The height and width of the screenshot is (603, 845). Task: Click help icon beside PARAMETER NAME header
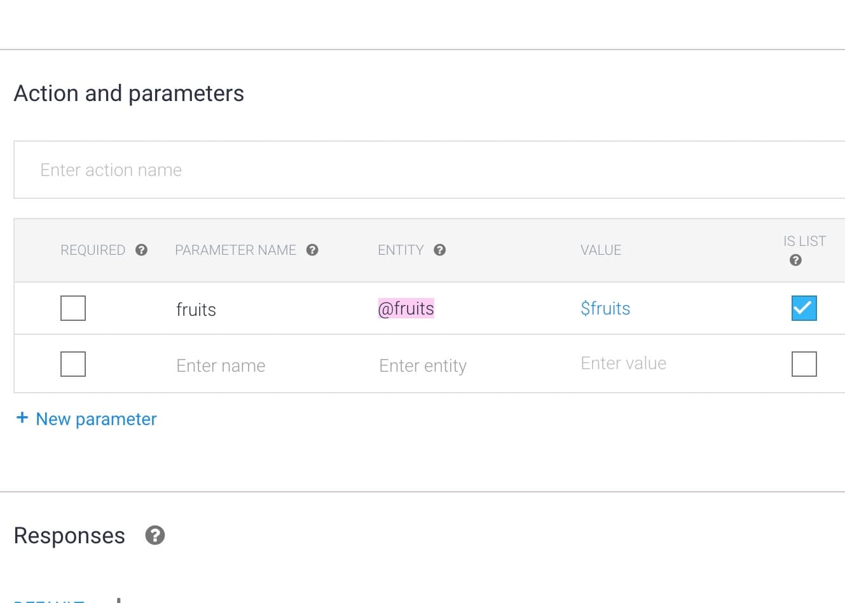312,250
